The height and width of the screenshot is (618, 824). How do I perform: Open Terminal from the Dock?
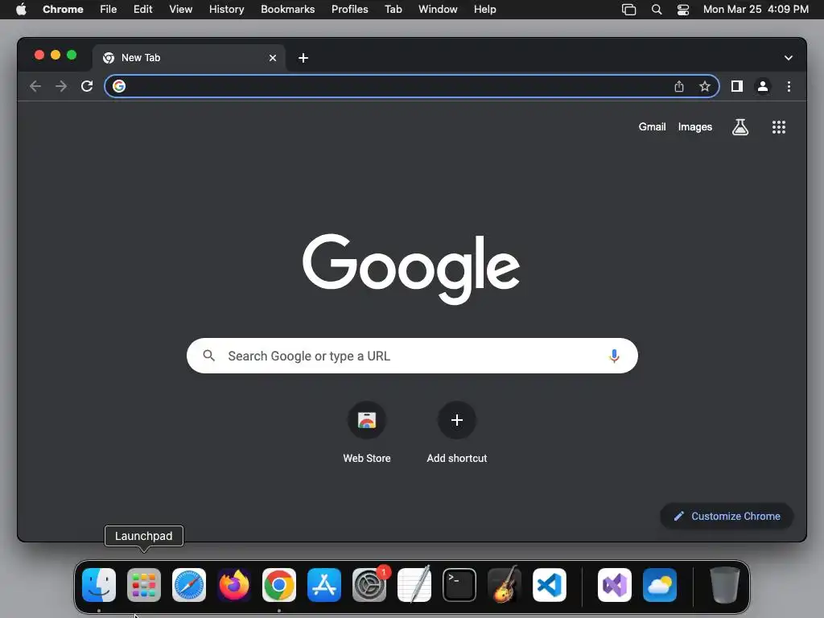(459, 585)
